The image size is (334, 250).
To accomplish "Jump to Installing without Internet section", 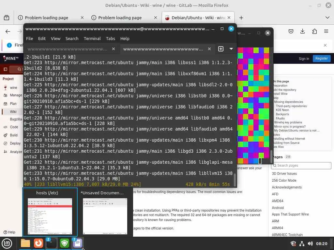I will 289,139.
